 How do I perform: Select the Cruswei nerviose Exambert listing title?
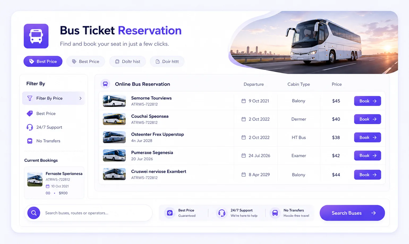[x=159, y=171]
